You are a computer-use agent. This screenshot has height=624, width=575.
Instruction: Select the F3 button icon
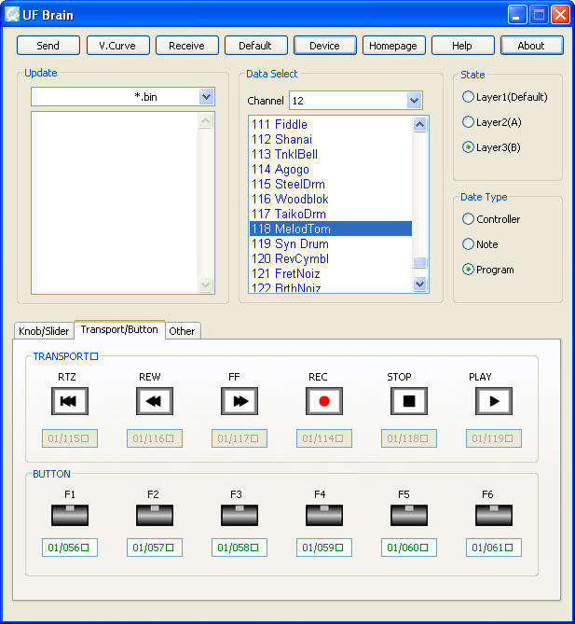point(240,516)
